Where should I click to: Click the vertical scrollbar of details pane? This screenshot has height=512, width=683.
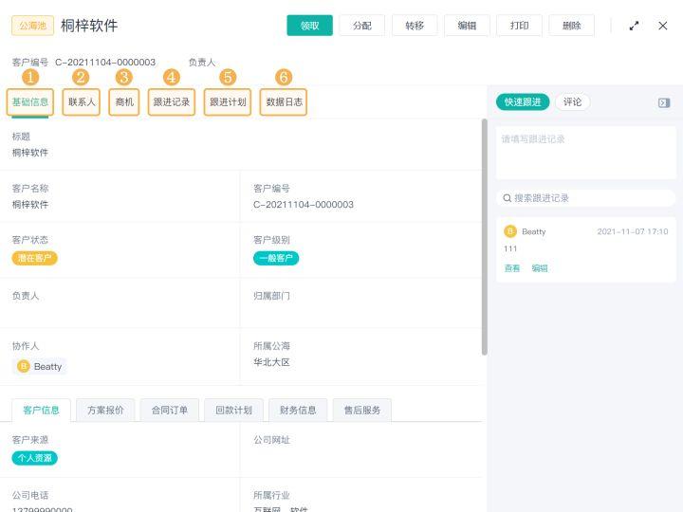coord(485,237)
